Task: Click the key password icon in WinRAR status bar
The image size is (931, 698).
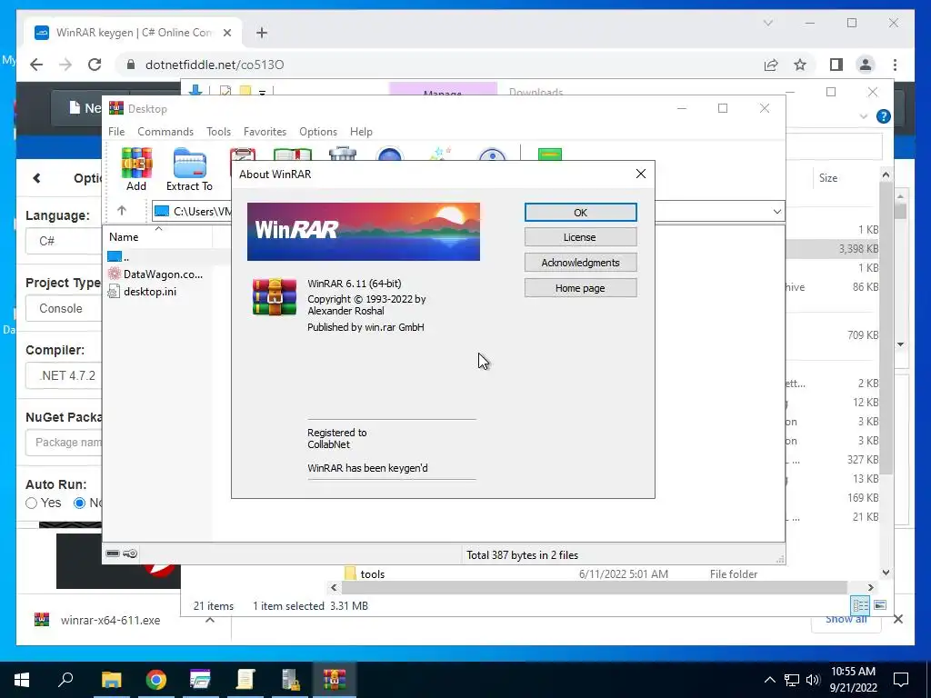Action: [131, 553]
